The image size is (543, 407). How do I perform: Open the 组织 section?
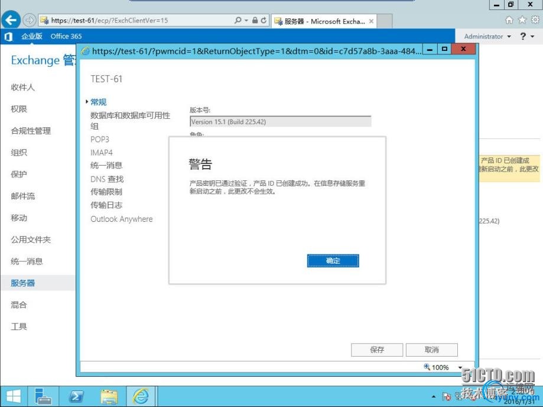click(x=19, y=153)
